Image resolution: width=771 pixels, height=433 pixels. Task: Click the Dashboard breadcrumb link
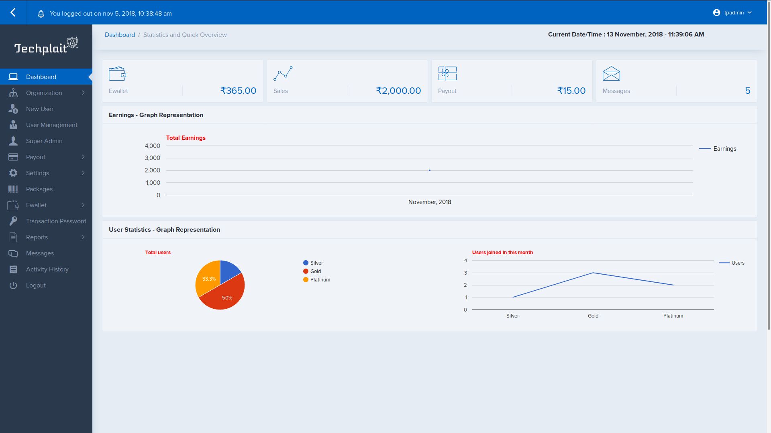tap(120, 35)
